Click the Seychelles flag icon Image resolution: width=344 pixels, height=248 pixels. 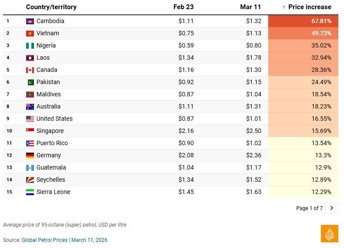pos(30,180)
